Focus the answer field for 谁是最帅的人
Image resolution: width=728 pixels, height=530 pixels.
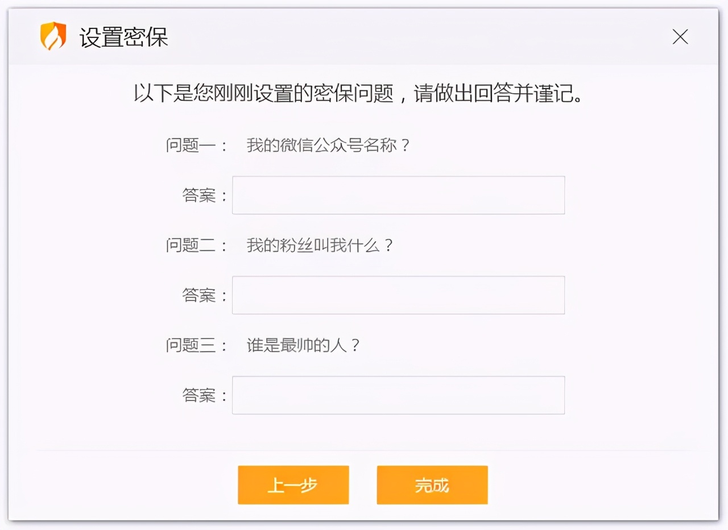pyautogui.click(x=398, y=395)
